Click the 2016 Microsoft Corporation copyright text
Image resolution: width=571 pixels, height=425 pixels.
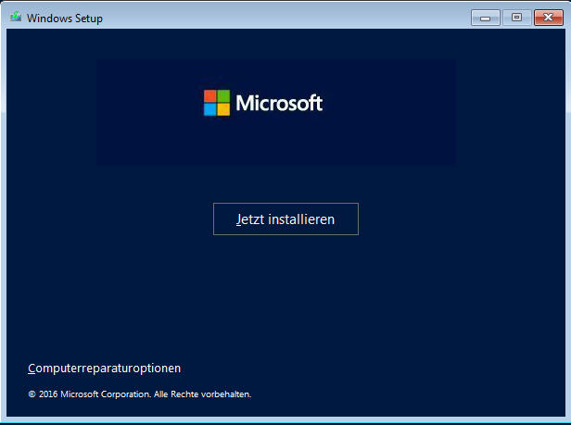coord(140,394)
